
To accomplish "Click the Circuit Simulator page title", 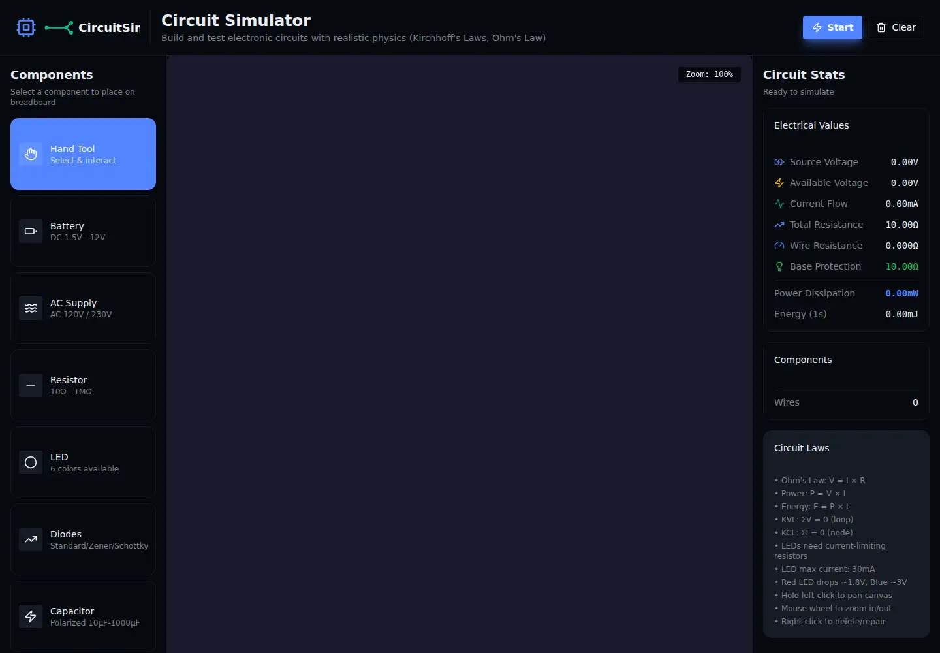I will [236, 20].
